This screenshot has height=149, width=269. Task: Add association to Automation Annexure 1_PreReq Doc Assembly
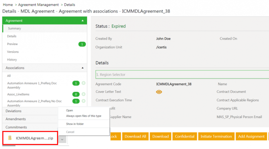coord(83,83)
